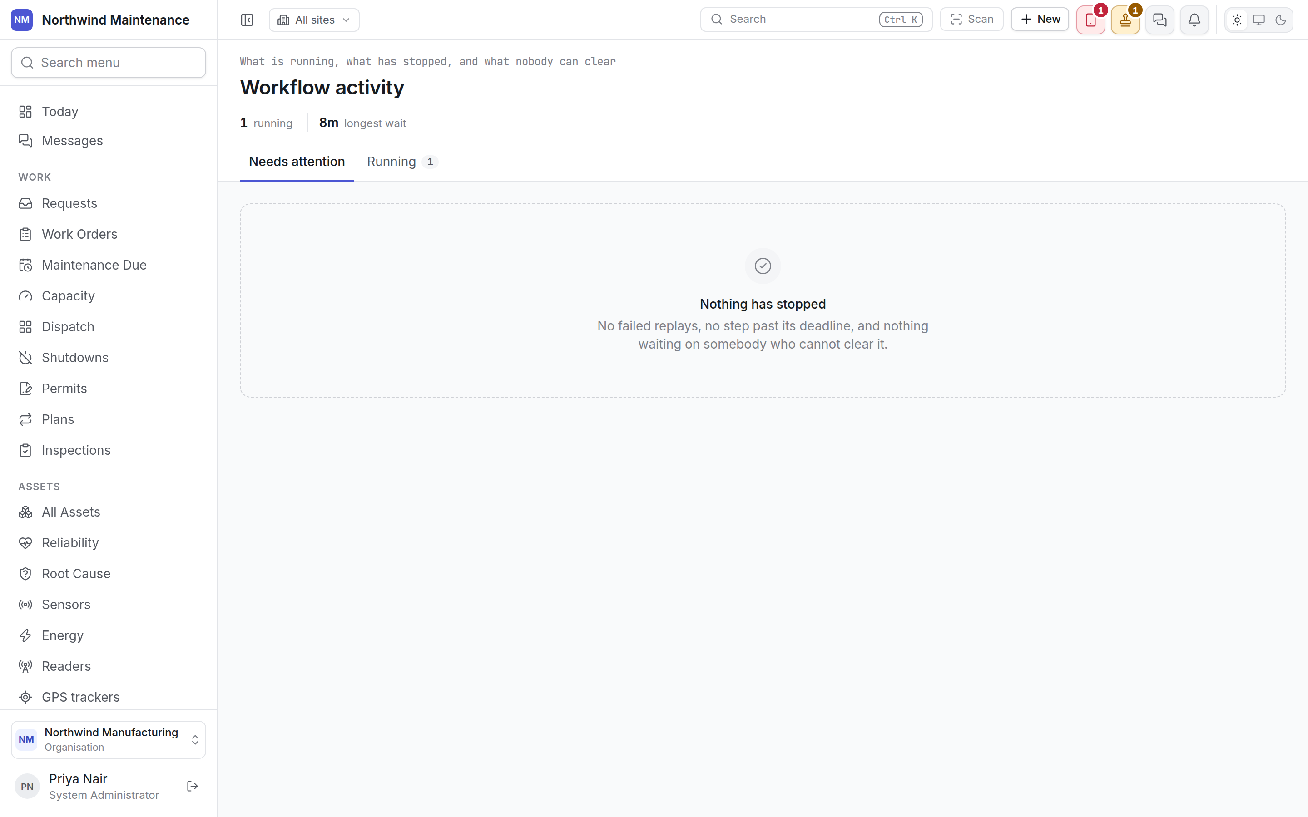Open the Reliability page
This screenshot has width=1308, height=817.
pos(109,542)
